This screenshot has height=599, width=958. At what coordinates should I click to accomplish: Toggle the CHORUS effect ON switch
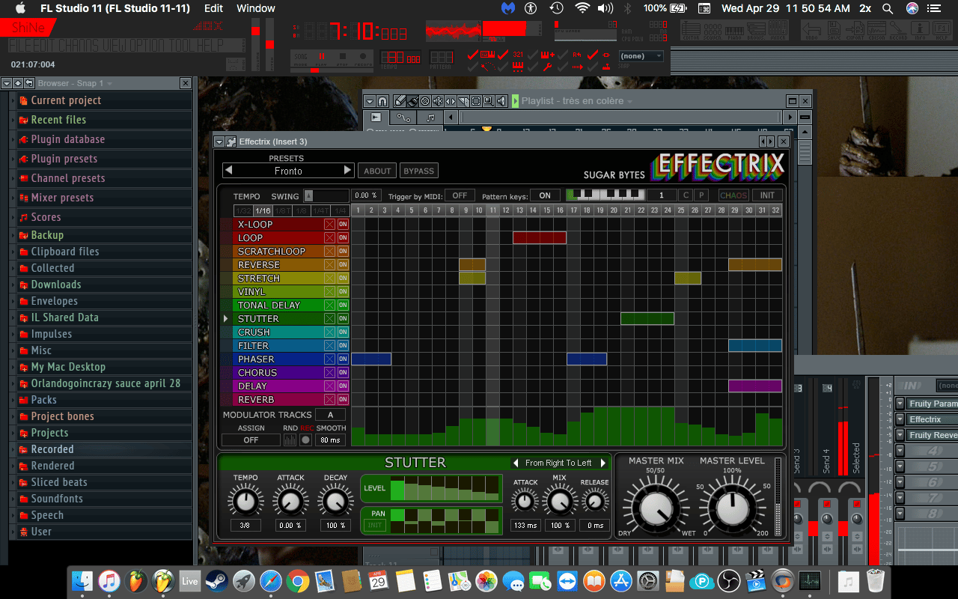click(x=343, y=373)
